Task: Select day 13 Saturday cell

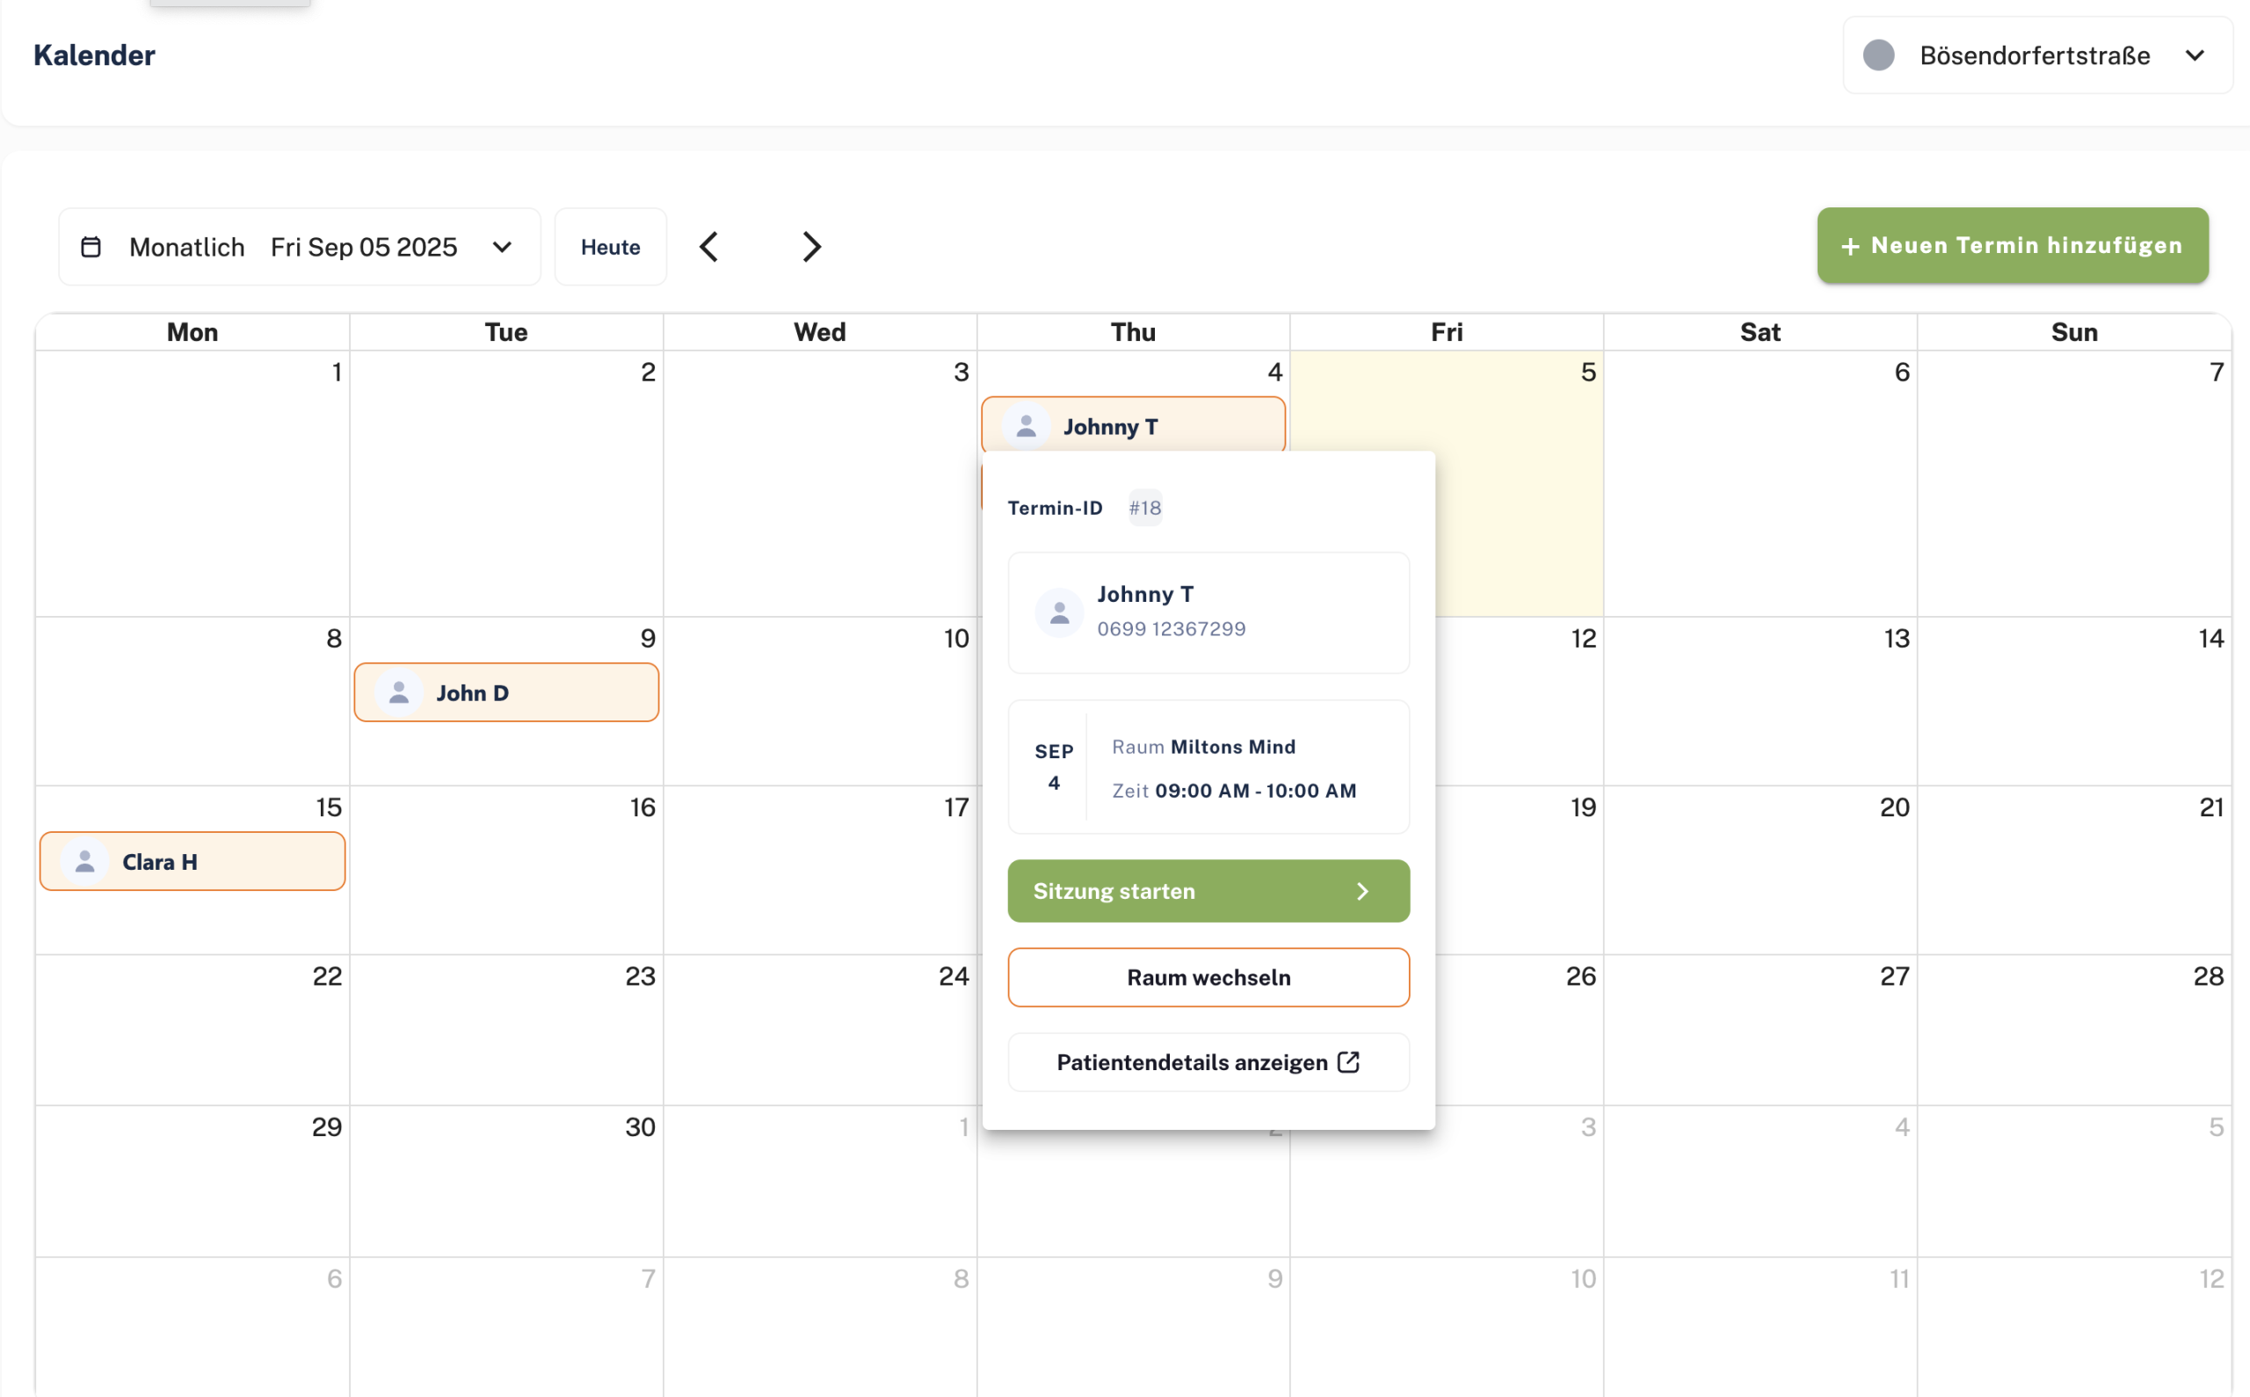Action: tap(1760, 701)
